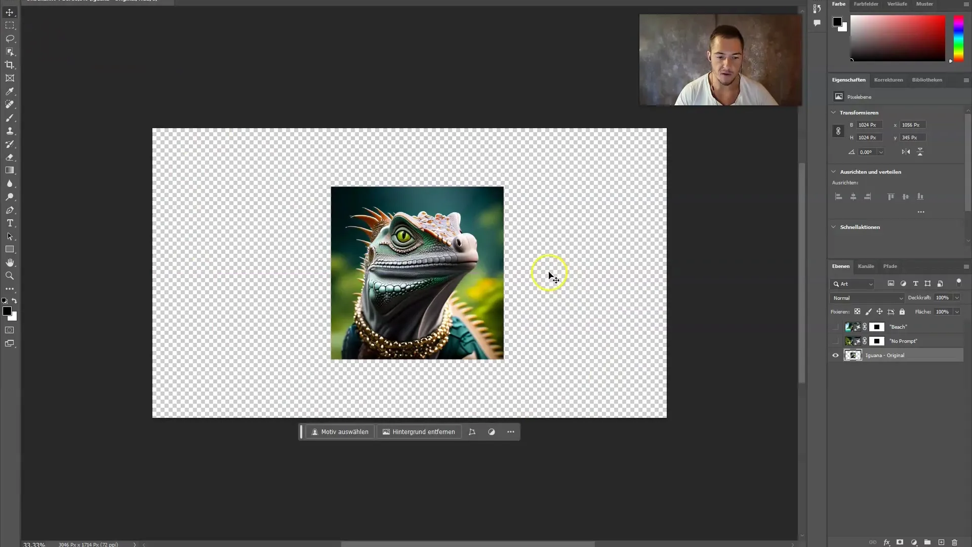Lock image pixels with brush icon
The image size is (972, 547).
click(868, 312)
